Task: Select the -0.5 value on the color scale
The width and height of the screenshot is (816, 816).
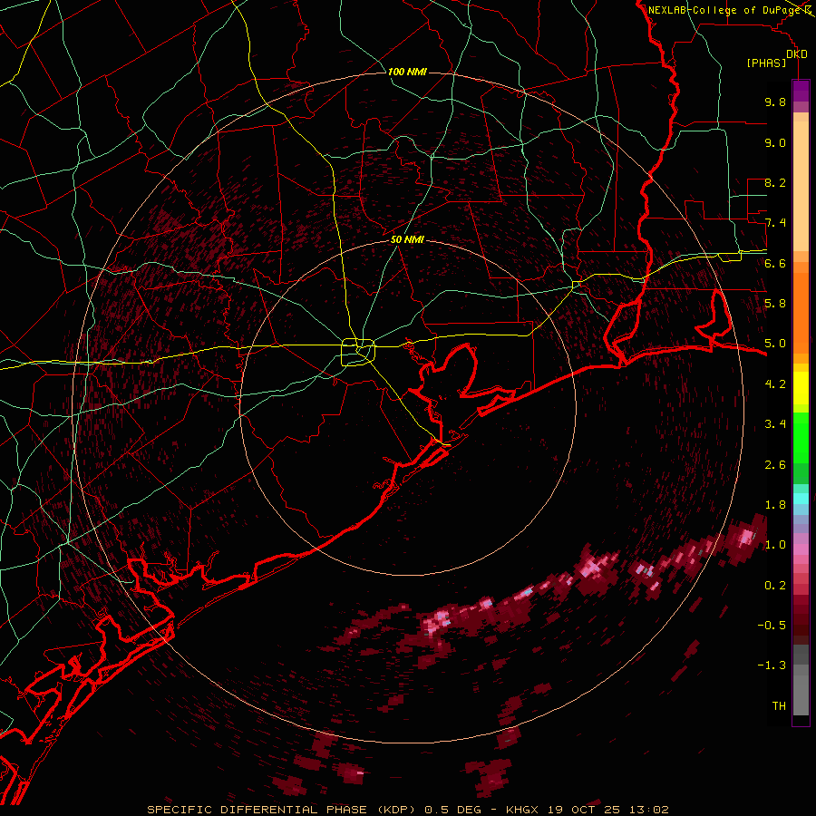Action: (x=772, y=626)
